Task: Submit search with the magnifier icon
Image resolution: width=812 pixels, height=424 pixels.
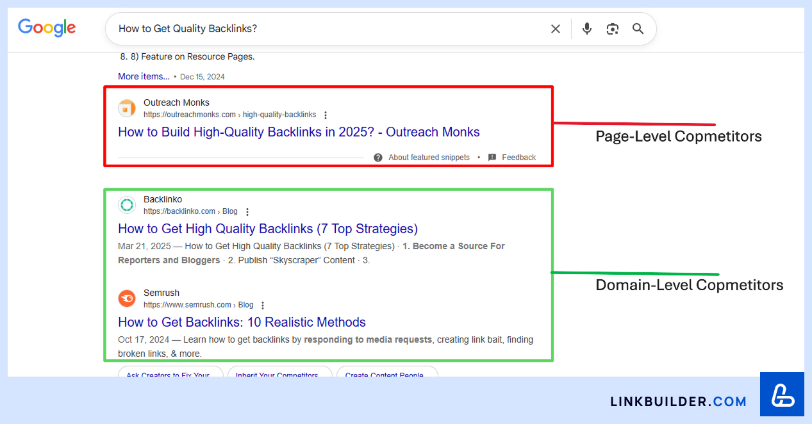Action: tap(638, 29)
